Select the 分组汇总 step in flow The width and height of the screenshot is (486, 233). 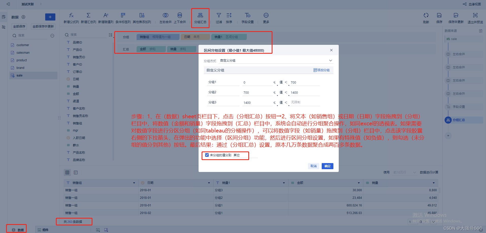[464, 120]
